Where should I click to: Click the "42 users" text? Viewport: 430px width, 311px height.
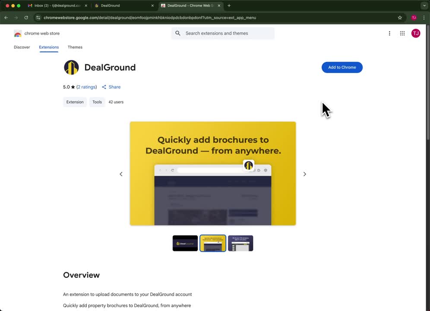[x=116, y=102]
